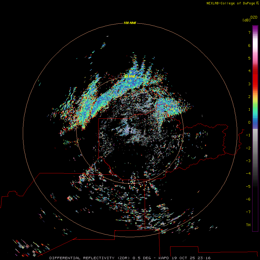
Task: Click the radar site center dot
Action: point(130,130)
